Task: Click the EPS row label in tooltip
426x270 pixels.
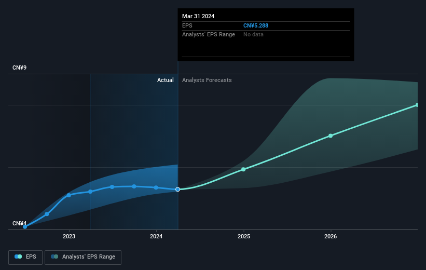Action: 187,25
